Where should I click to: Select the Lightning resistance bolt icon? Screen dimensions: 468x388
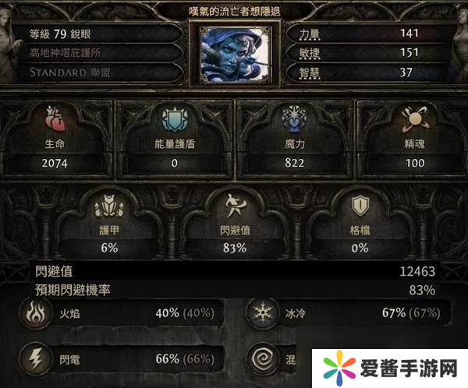click(x=36, y=359)
